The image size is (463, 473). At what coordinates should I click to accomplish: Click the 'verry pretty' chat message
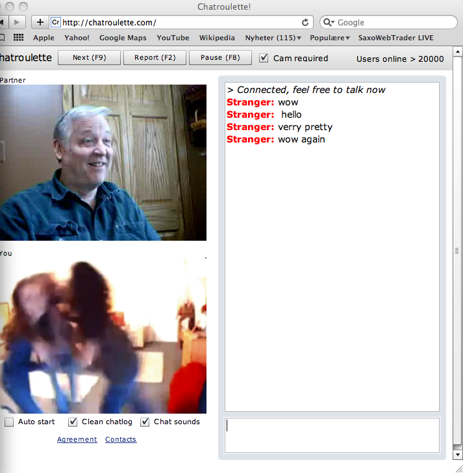305,128
